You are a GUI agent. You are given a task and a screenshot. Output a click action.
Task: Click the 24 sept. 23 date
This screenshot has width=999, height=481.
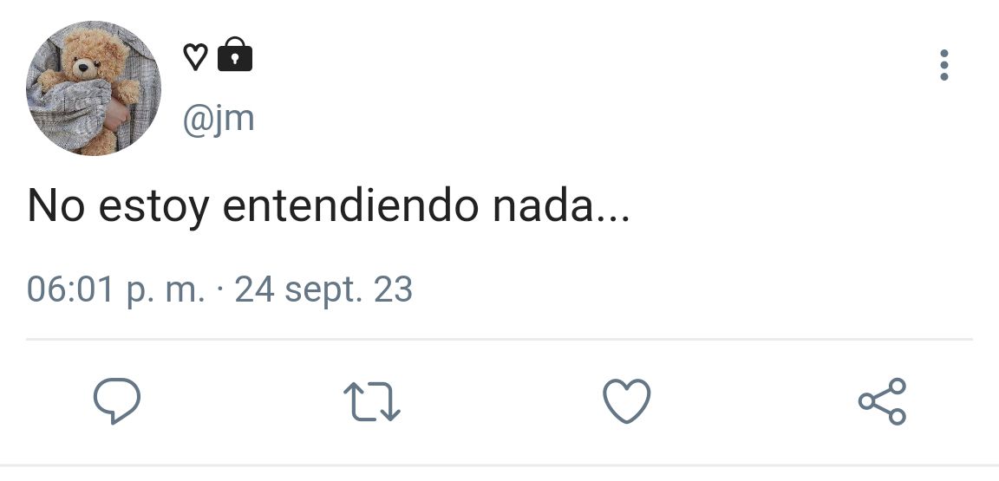(x=323, y=289)
